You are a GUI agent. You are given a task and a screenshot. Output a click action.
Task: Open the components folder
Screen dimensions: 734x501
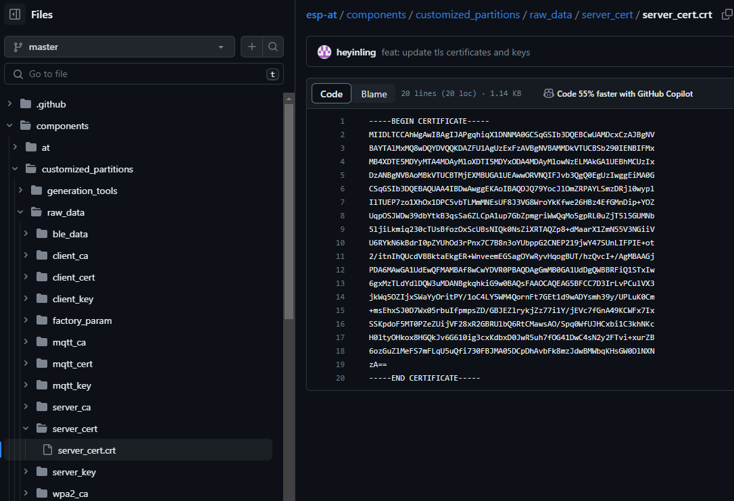[x=62, y=126]
